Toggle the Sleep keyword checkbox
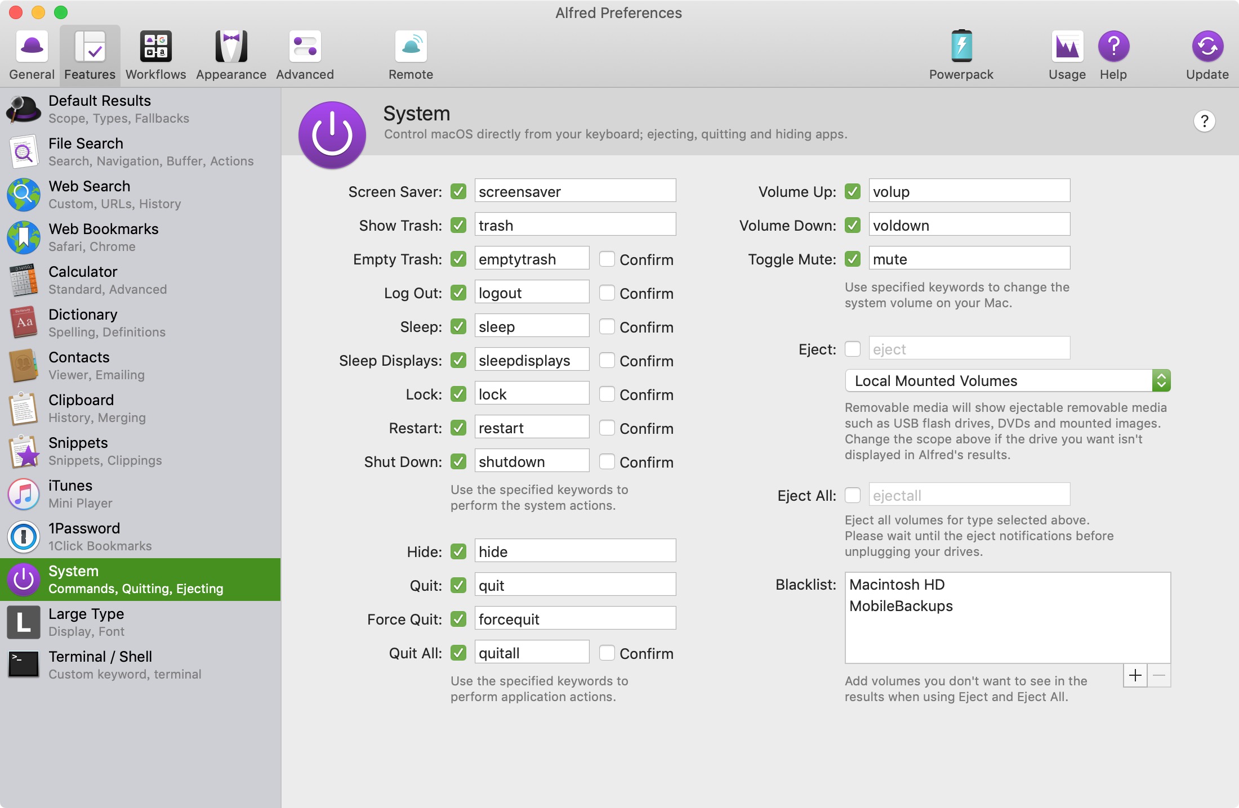 (x=458, y=326)
